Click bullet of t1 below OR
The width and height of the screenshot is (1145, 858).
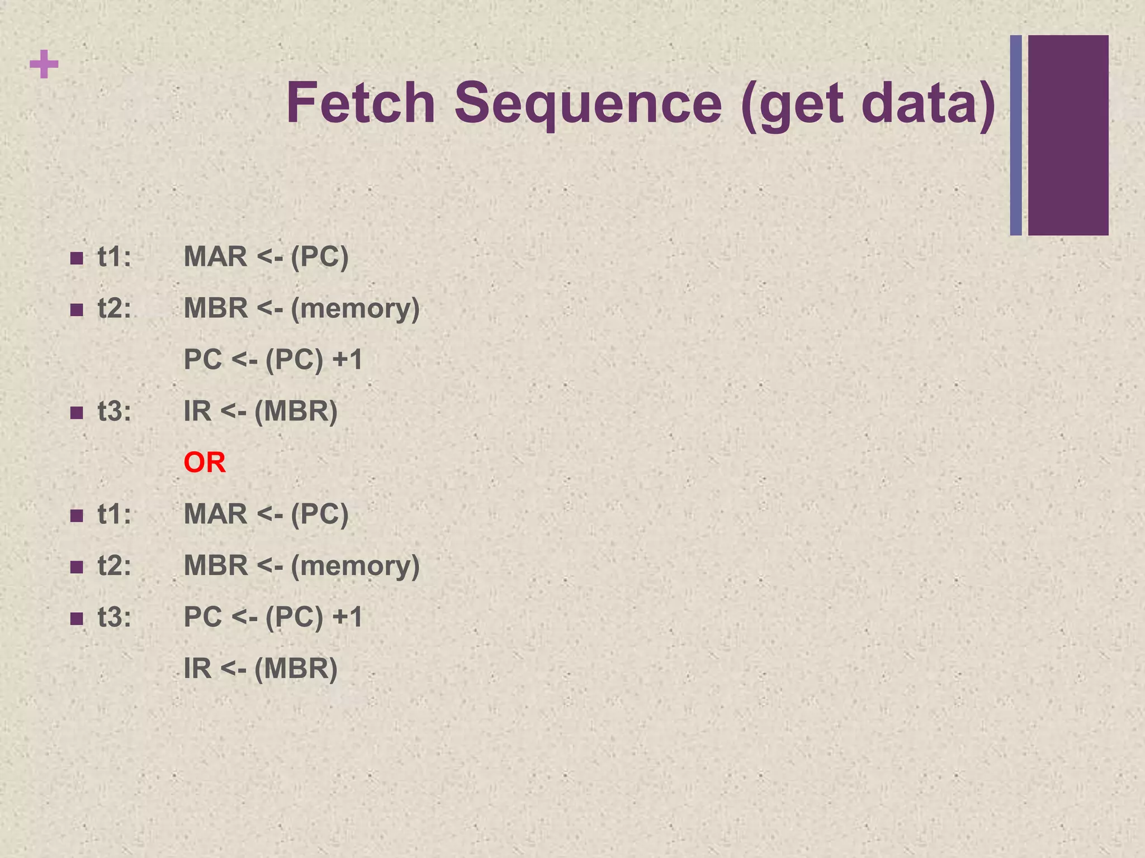point(77,516)
